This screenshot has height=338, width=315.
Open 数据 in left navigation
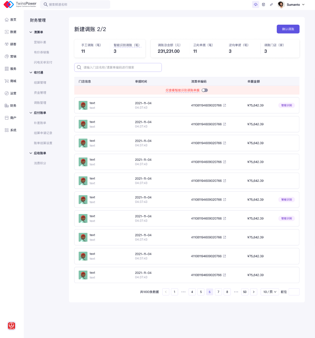(11, 32)
